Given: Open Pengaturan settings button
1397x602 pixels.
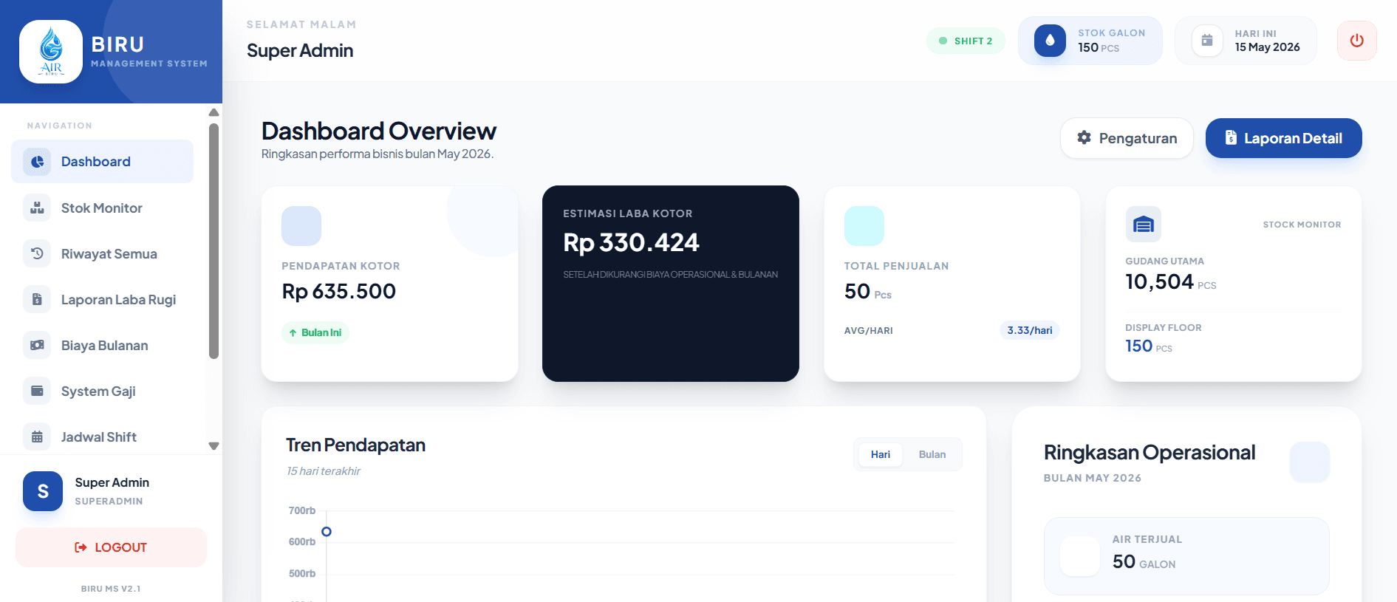Looking at the screenshot, I should click(1127, 138).
